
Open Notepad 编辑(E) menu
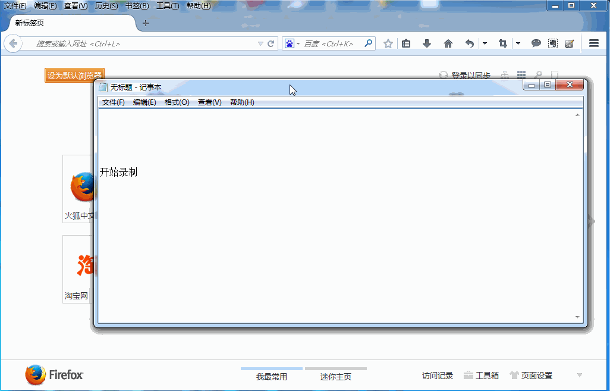coord(144,102)
